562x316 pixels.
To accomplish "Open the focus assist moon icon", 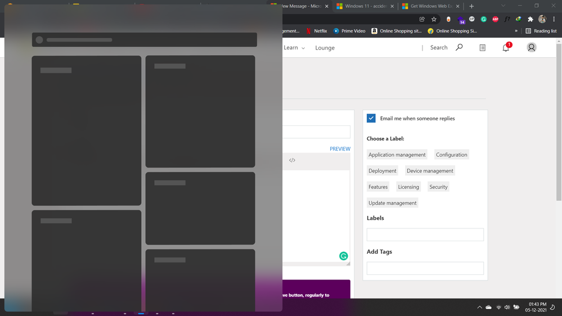I will [x=552, y=307].
